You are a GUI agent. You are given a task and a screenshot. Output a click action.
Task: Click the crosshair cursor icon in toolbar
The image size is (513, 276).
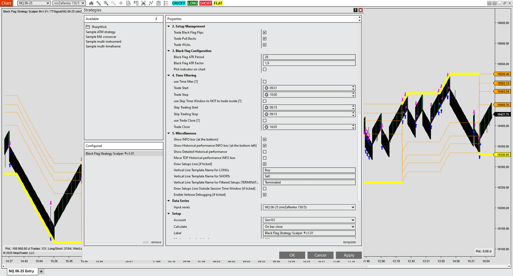coord(121,3)
